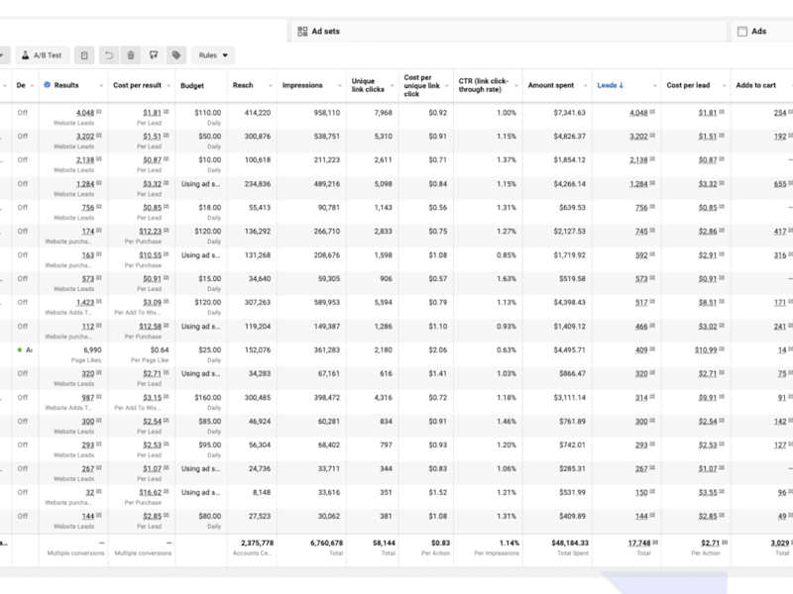Open the Amount spent column dropdown arrow
793x594 pixels.
click(586, 86)
